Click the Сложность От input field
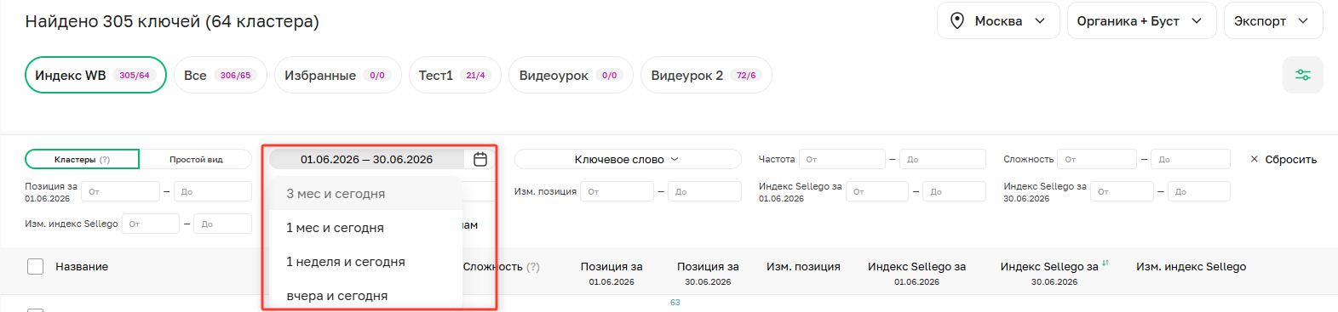The image size is (1338, 312). (x=1097, y=159)
